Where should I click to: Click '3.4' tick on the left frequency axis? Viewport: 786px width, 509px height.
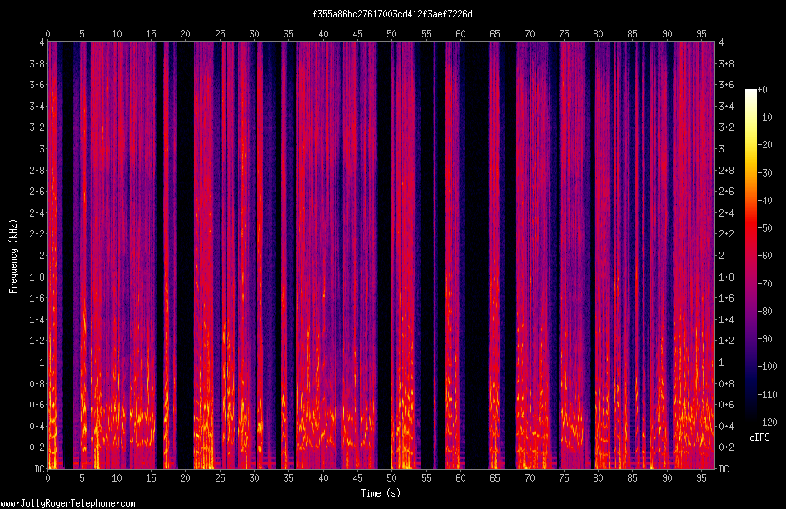[37, 107]
